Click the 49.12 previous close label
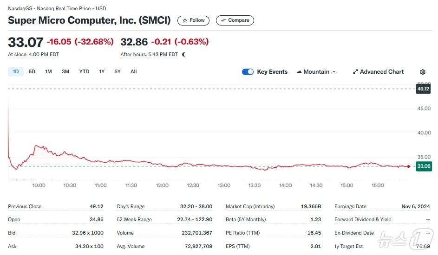 [424, 89]
